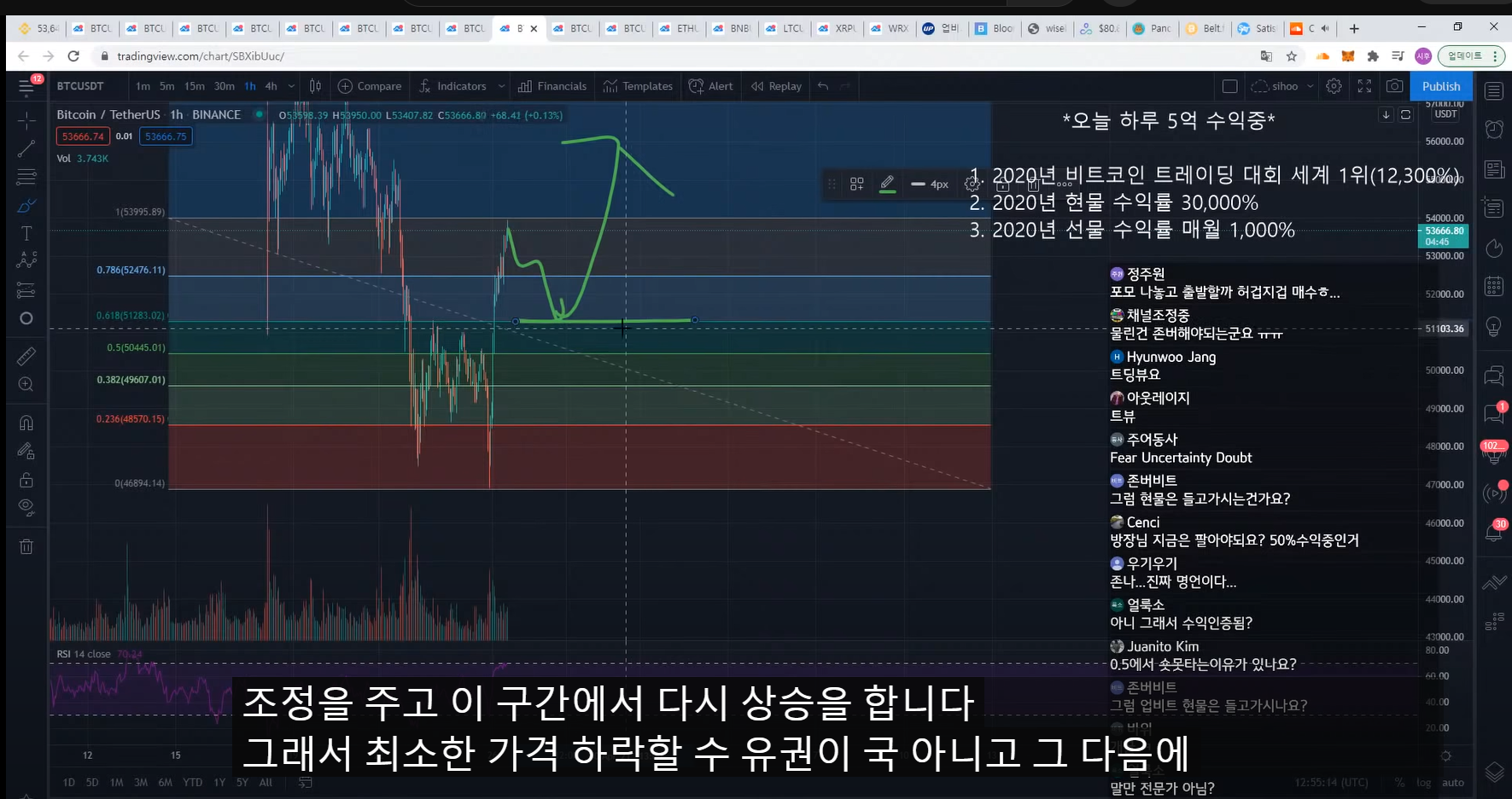Switch to the 15m interval
The height and width of the screenshot is (799, 1512).
195,86
